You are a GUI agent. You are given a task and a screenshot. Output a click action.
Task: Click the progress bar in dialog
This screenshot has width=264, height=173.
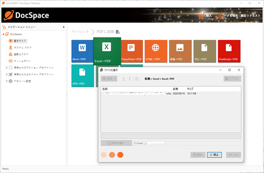171,137
